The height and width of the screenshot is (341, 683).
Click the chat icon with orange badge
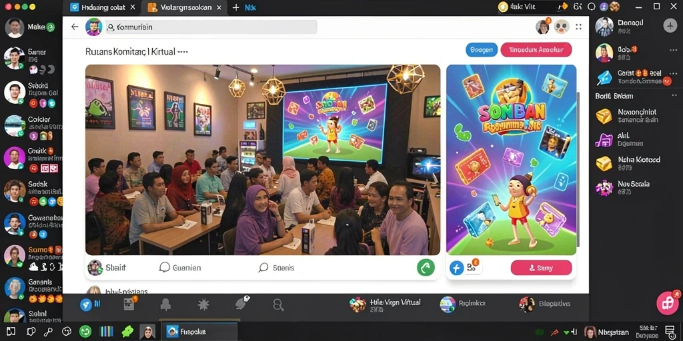[473, 266]
